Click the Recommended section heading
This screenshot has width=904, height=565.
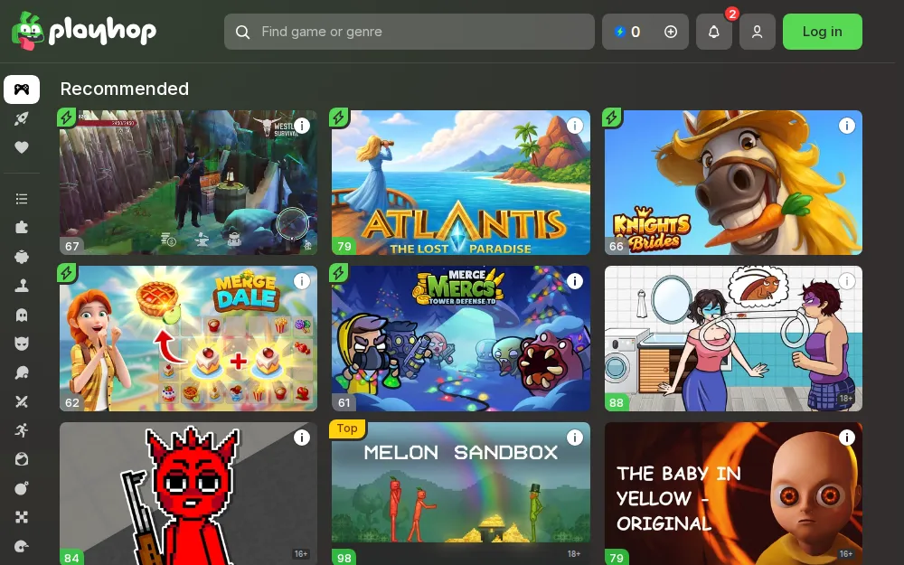tap(125, 89)
